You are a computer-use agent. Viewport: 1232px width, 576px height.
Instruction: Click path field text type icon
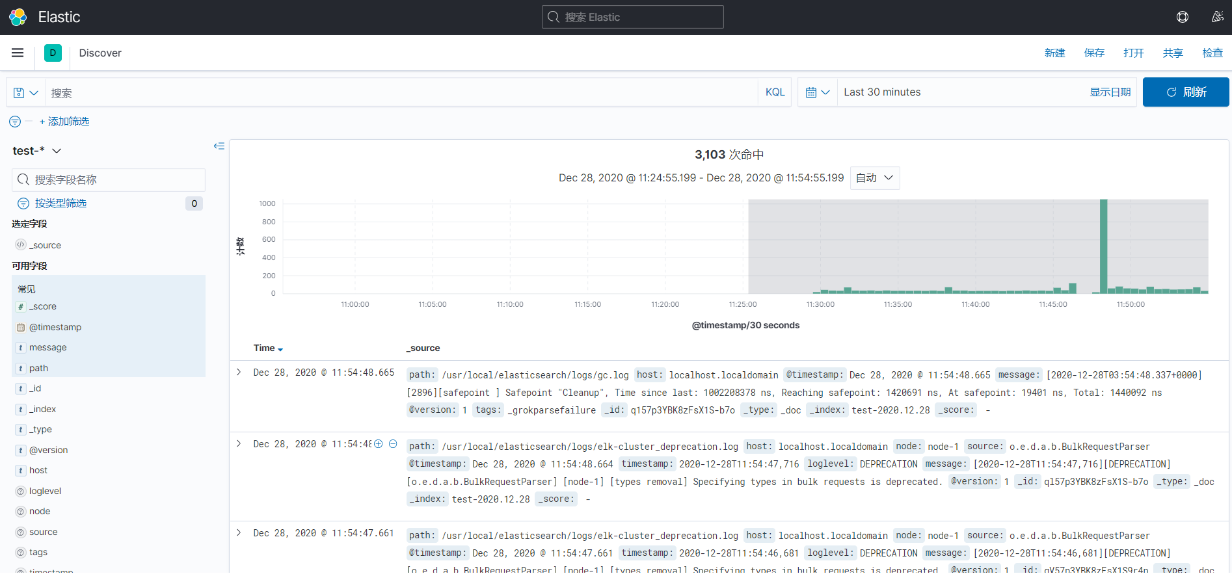point(21,368)
